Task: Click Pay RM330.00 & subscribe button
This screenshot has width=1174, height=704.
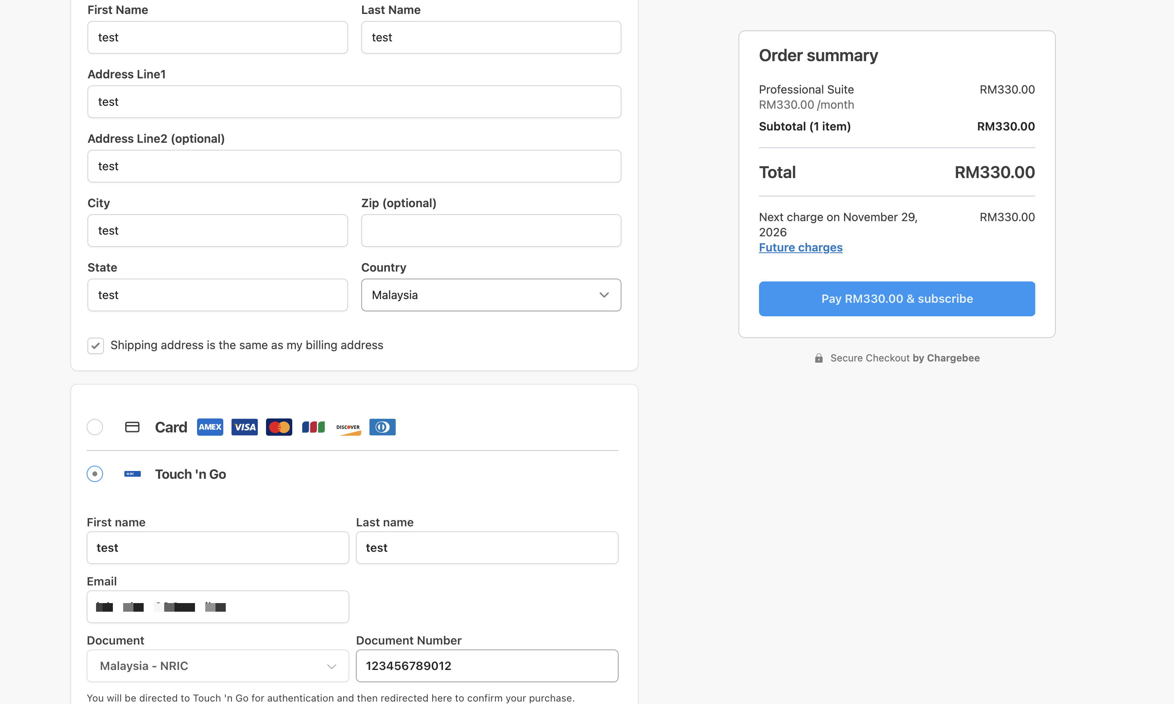Action: coord(897,299)
